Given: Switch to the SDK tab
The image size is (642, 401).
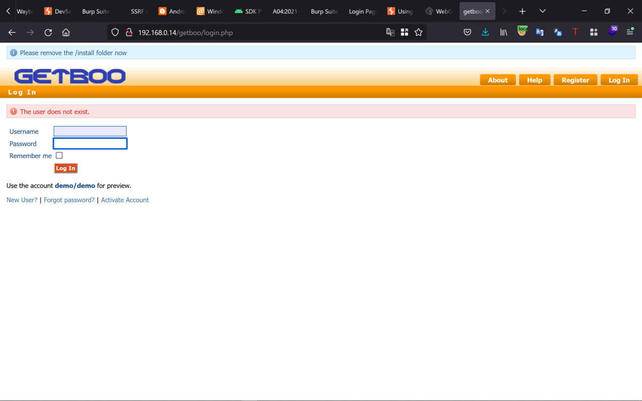Looking at the screenshot, I should [249, 11].
